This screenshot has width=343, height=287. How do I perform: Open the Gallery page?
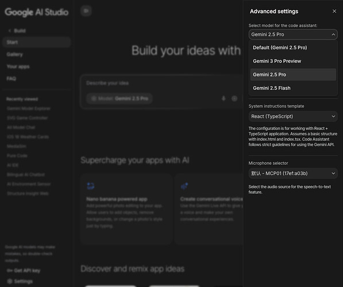click(15, 55)
